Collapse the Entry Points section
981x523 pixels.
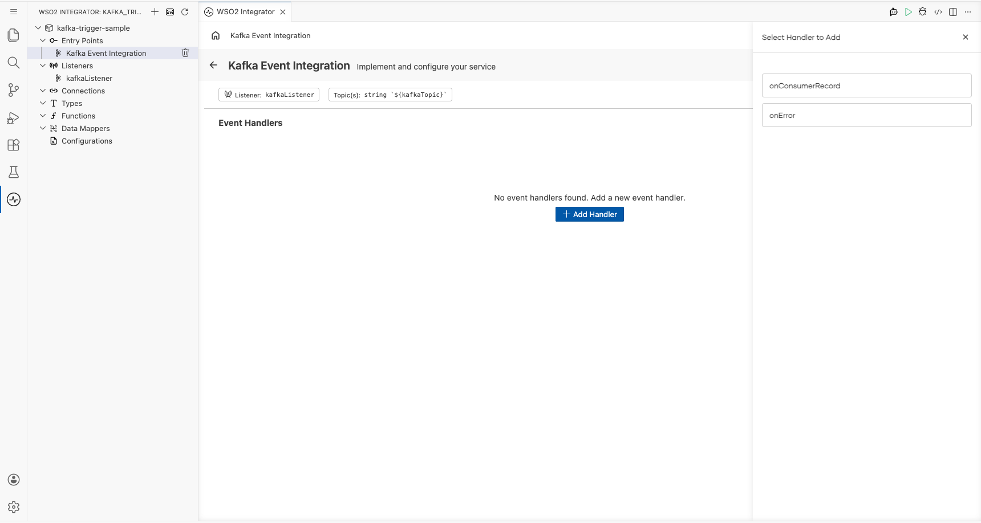coord(43,40)
